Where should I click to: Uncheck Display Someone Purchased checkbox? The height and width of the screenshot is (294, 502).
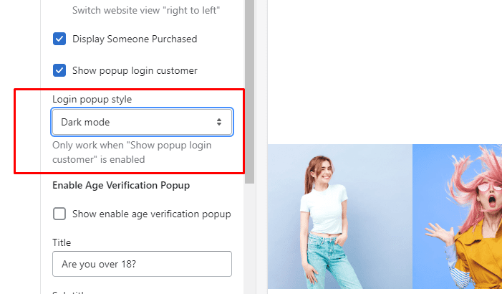coord(59,39)
